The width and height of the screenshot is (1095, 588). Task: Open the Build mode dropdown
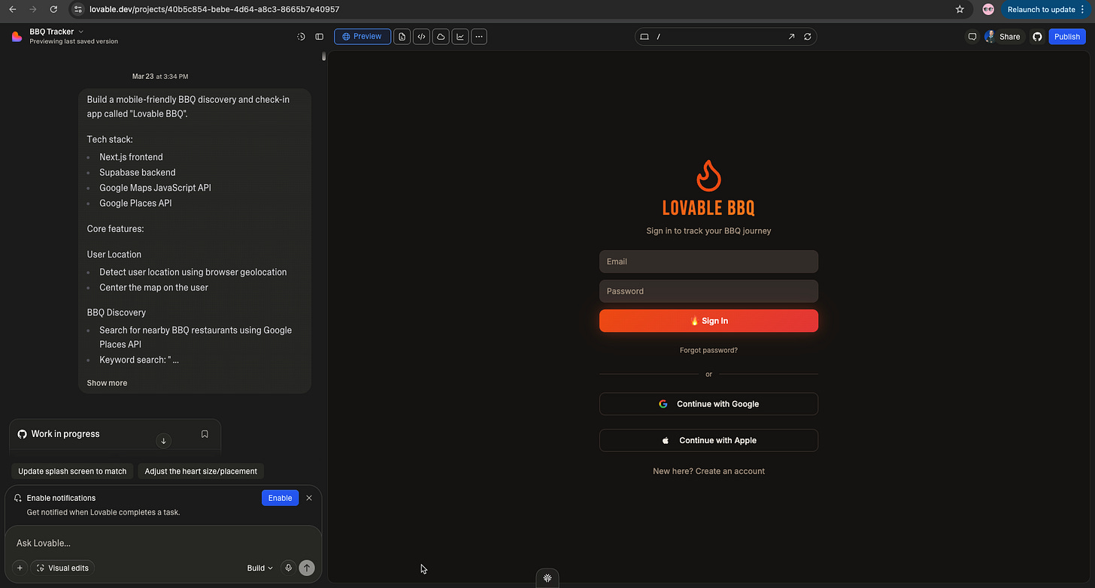[x=259, y=568]
